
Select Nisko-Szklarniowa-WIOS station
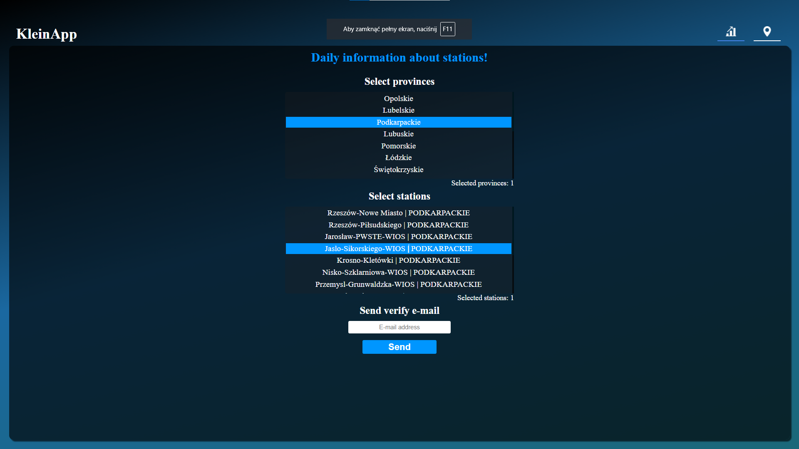click(x=398, y=272)
